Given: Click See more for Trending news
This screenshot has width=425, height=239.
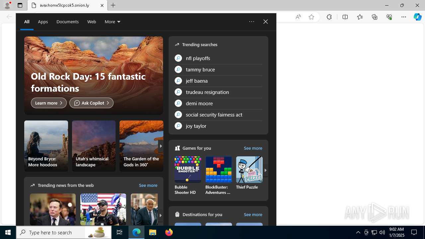Looking at the screenshot, I should 148,186.
